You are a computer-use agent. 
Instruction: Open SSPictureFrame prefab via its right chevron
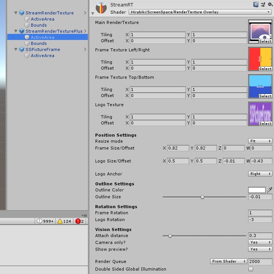85,49
